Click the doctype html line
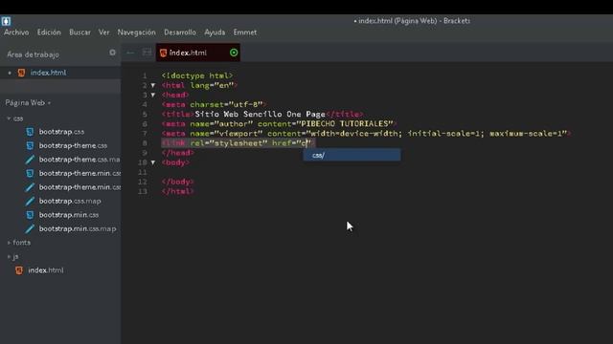Screen dimensions: 613x344 [197, 75]
